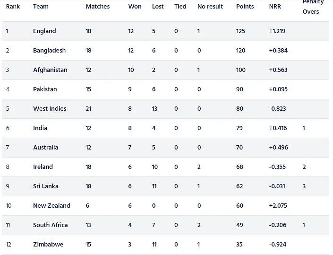The width and height of the screenshot is (333, 255).
Task: Click the Rank column header
Action: tap(13, 7)
